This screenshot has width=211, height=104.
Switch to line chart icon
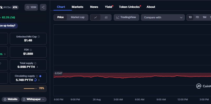tap(95, 17)
